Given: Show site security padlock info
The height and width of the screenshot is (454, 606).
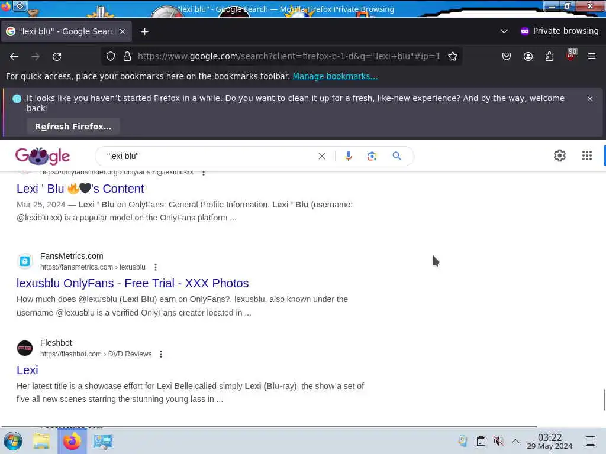Looking at the screenshot, I should click(127, 56).
